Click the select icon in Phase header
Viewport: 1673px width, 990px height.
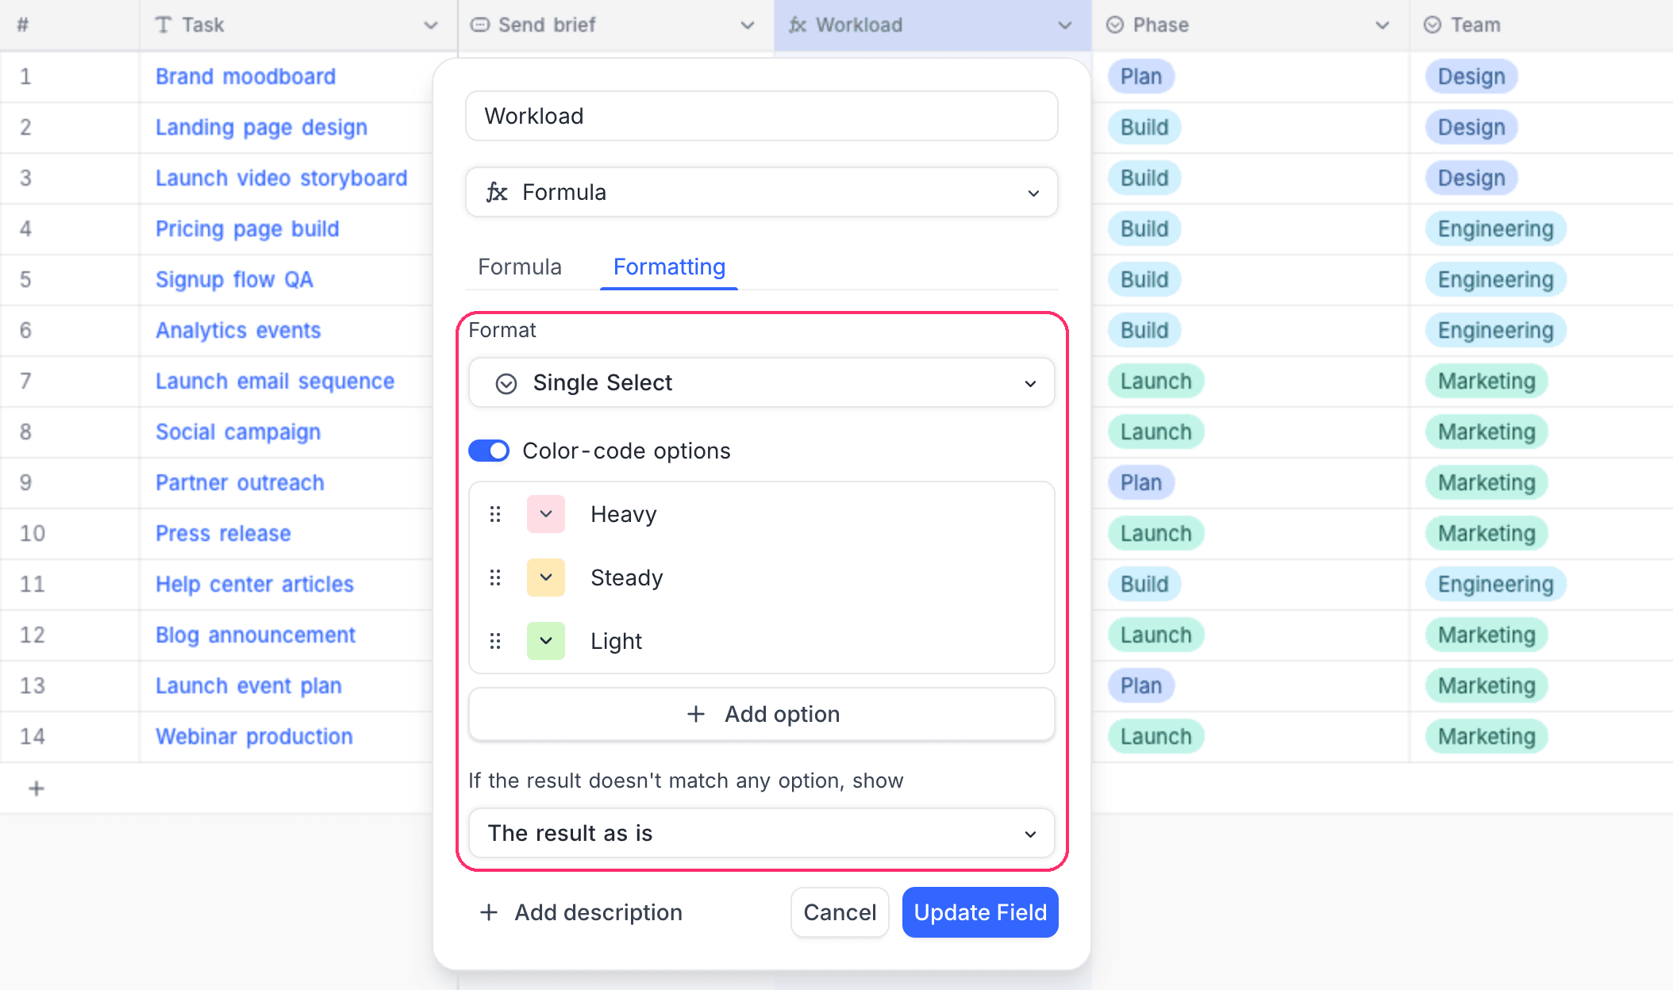click(1115, 25)
